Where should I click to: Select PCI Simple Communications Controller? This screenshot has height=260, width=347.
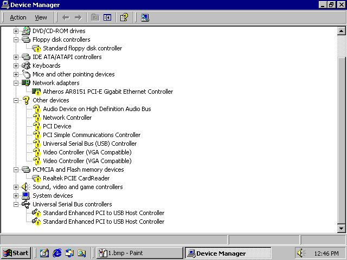click(x=92, y=135)
